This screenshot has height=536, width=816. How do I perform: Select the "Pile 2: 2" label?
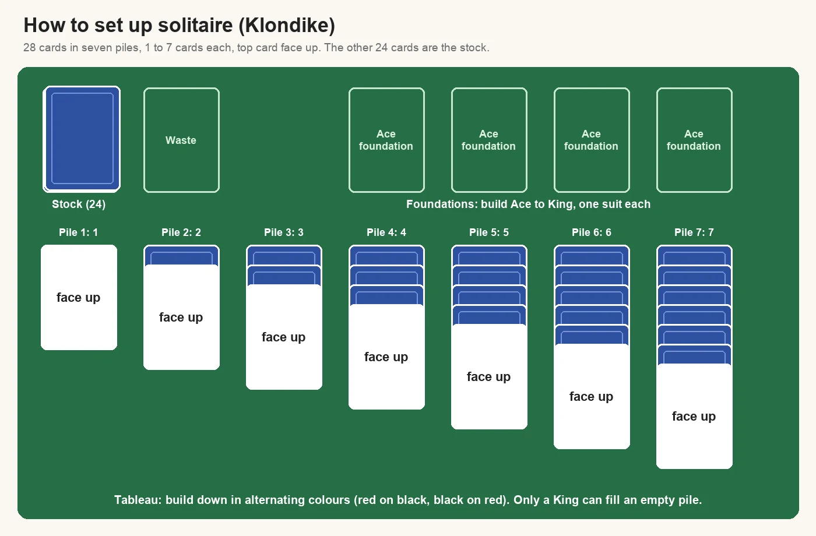click(181, 232)
